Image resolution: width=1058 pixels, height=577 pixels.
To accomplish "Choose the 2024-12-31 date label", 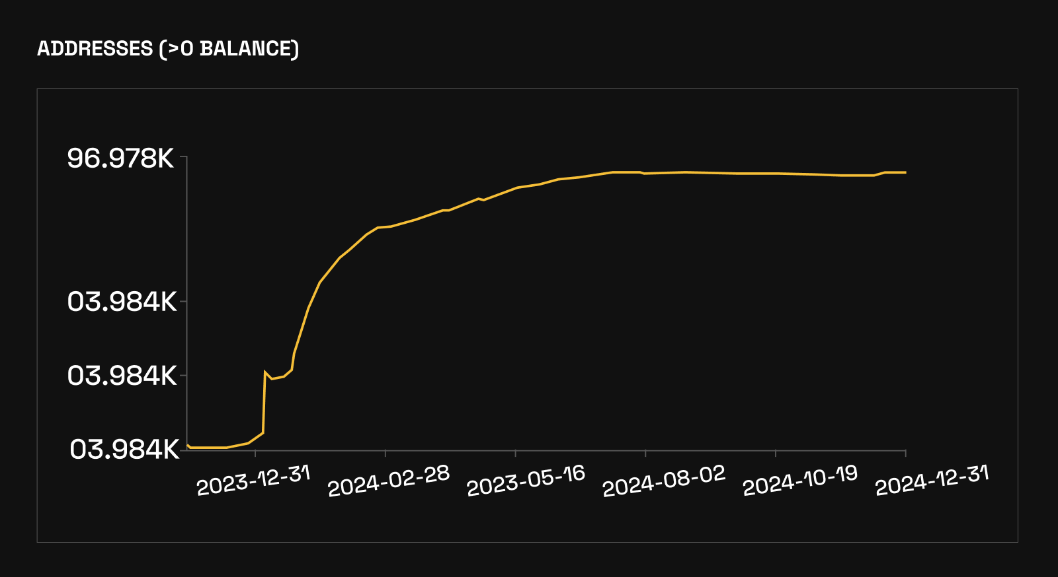I will coord(932,480).
